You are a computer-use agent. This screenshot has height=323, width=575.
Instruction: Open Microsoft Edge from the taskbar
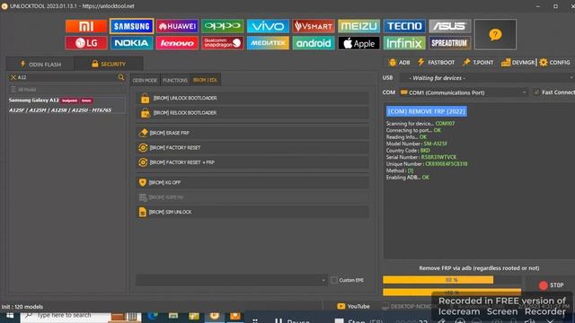[x=153, y=317]
